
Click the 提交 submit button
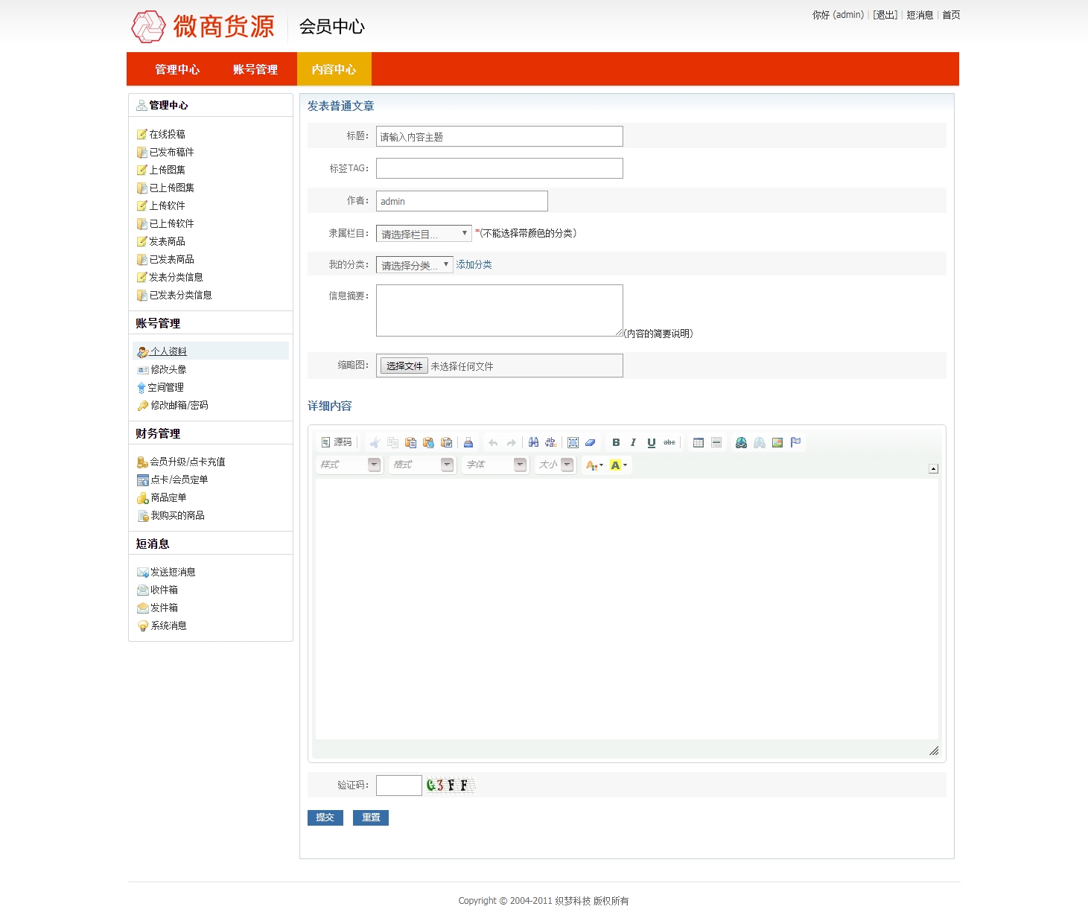coord(325,817)
